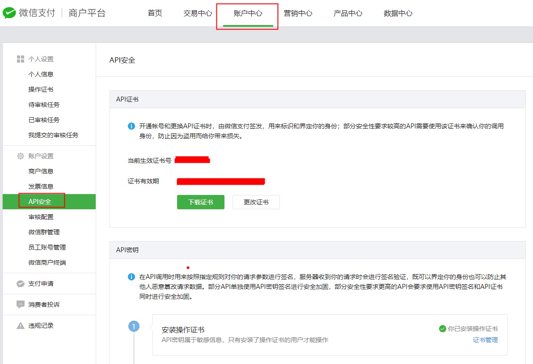Switch to 交易中心 tab
The width and height of the screenshot is (533, 364).
(198, 13)
